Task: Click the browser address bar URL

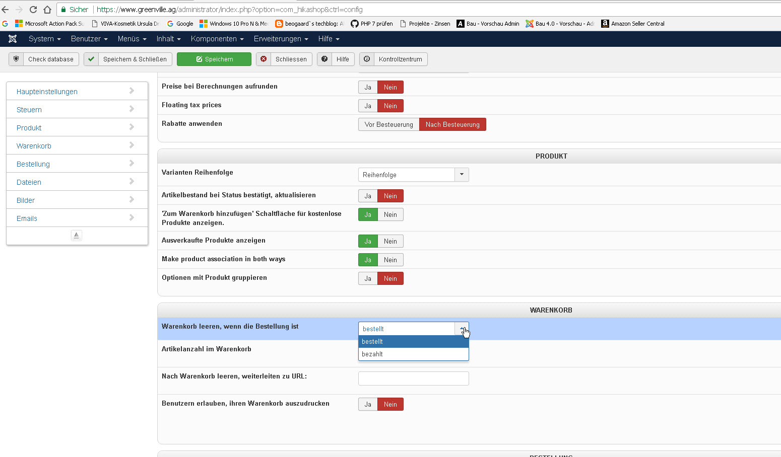Action: pyautogui.click(x=230, y=10)
